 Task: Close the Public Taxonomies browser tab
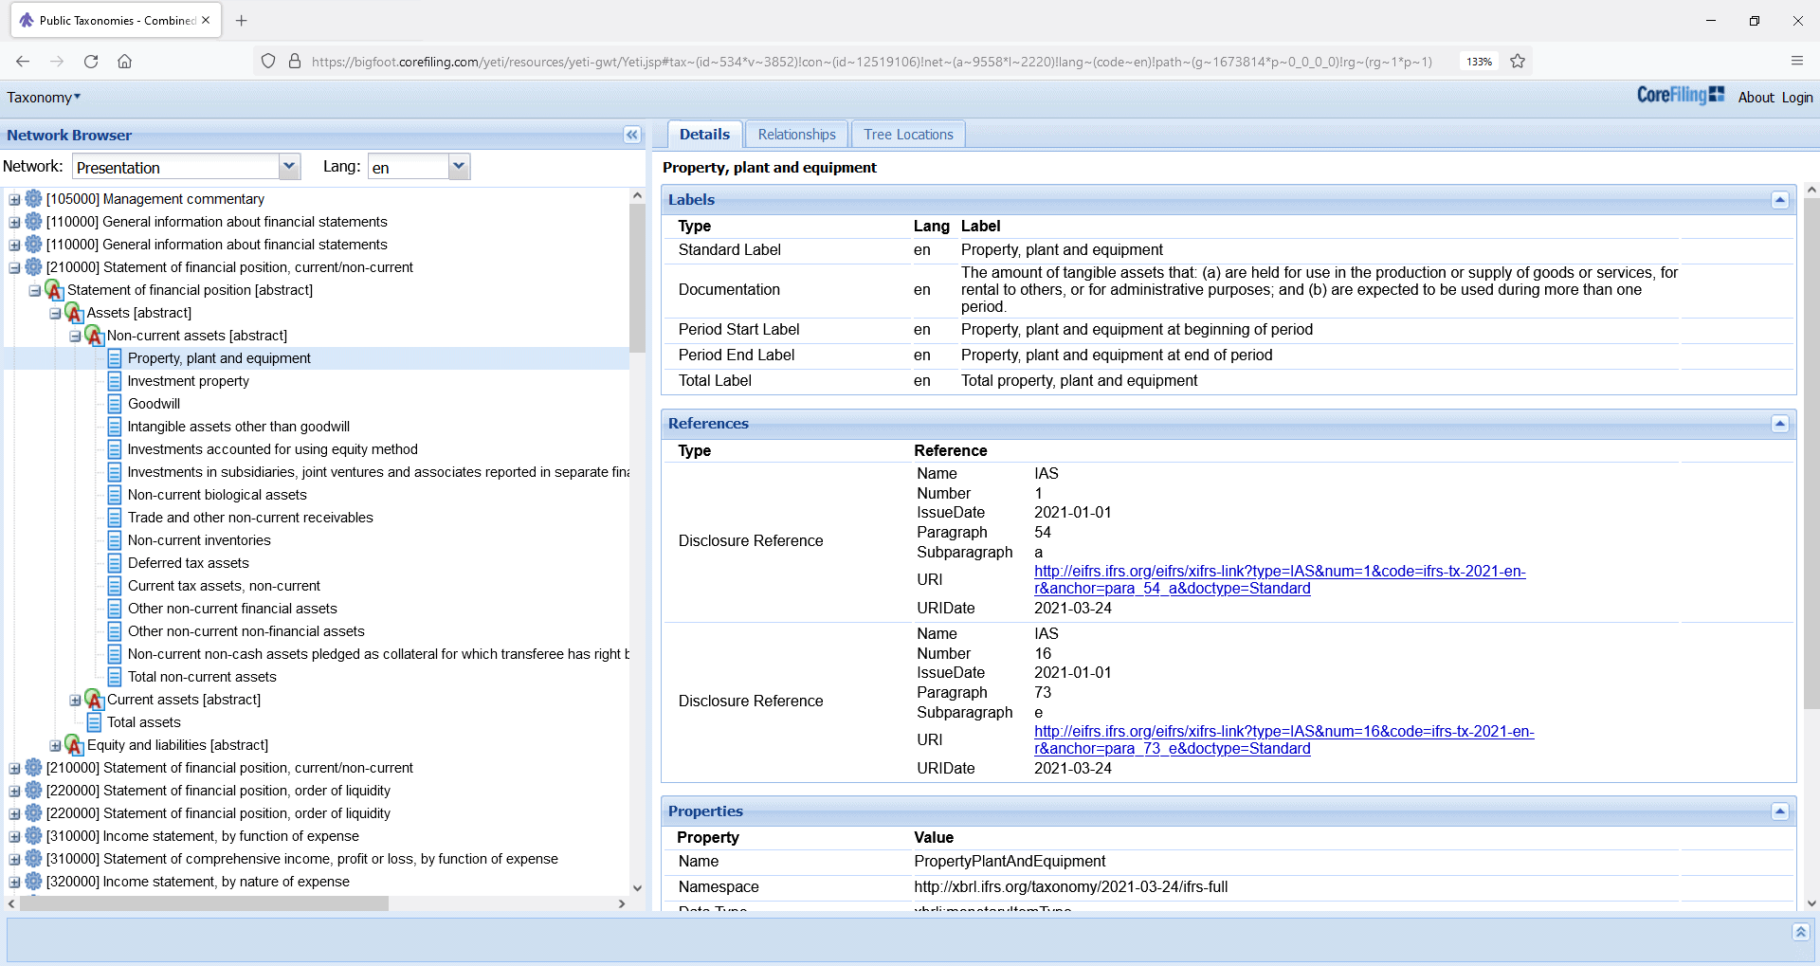pos(206,20)
